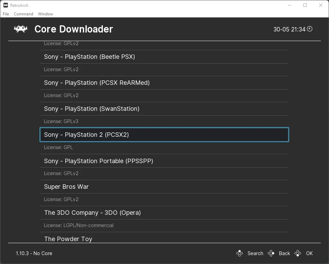Select Sony - PlayStation (SwanStation) core
This screenshot has width=329, height=264.
(x=164, y=109)
